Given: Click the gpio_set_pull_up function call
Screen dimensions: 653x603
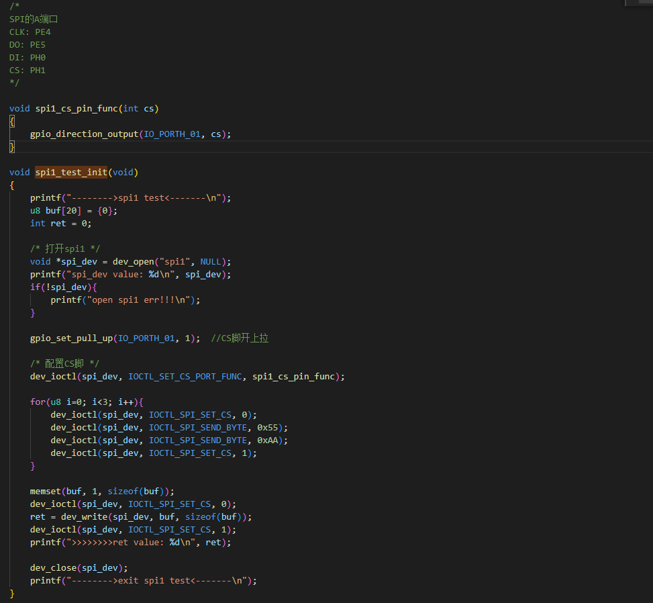Looking at the screenshot, I should (x=71, y=338).
